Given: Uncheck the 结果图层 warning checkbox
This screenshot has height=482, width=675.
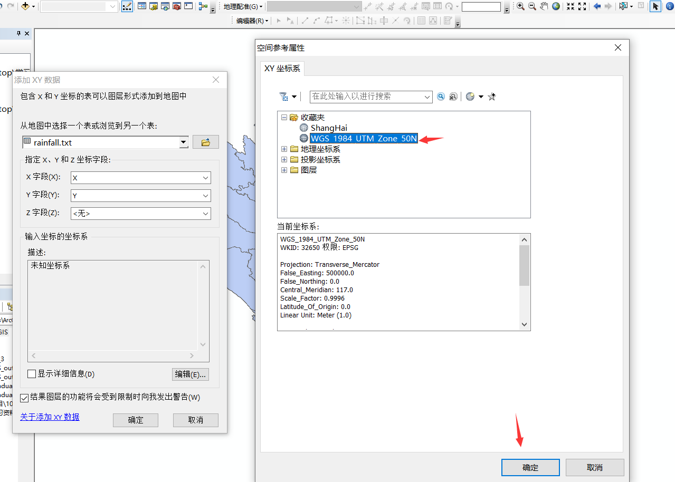Looking at the screenshot, I should (x=24, y=398).
